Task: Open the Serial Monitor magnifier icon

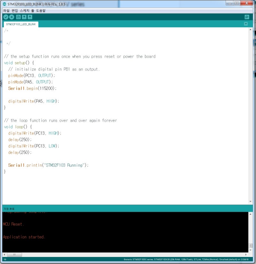Action: 246,17
